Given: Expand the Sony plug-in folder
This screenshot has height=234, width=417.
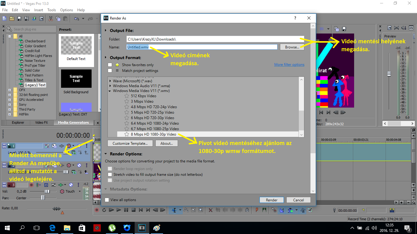Looking at the screenshot, I should click(x=9, y=105).
